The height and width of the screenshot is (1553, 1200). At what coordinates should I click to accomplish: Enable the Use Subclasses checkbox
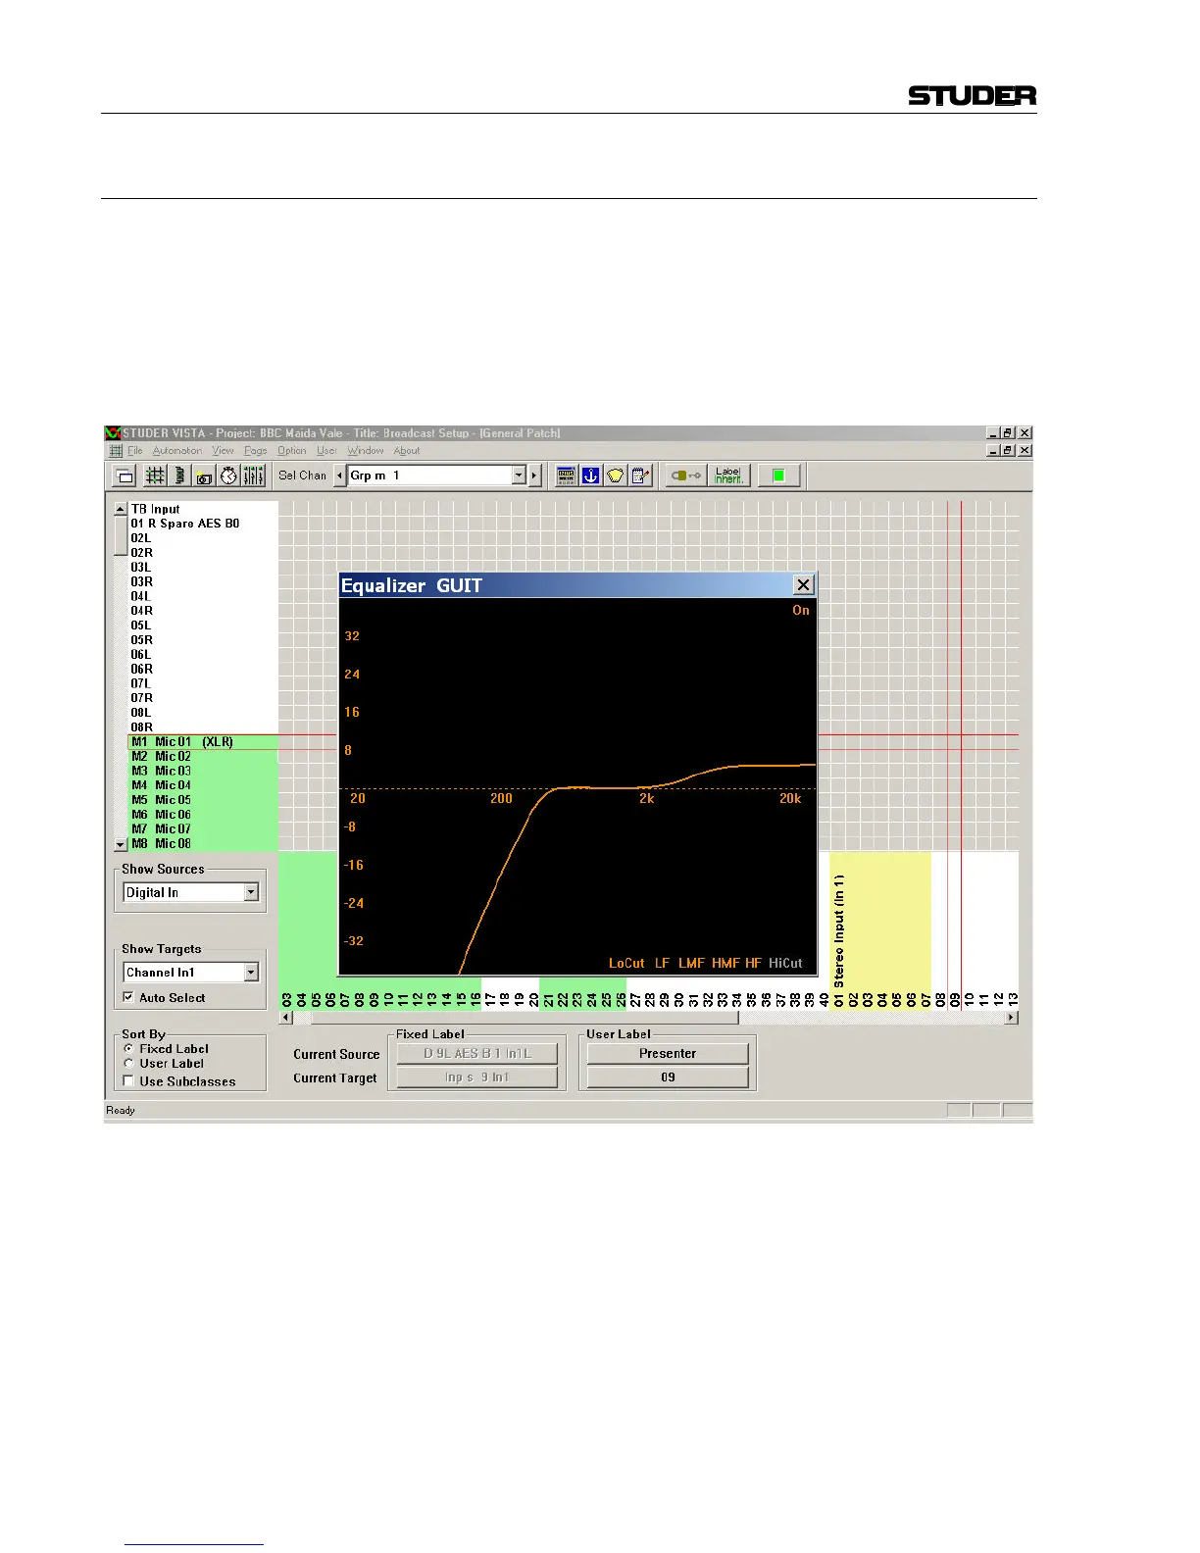click(128, 1081)
